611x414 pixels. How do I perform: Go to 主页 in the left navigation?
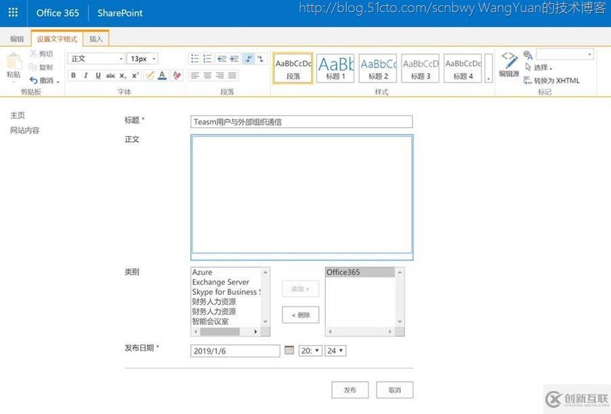point(18,115)
